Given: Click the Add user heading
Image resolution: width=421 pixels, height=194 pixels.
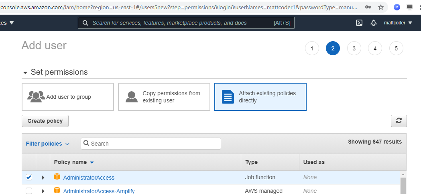Looking at the screenshot, I should (44, 46).
